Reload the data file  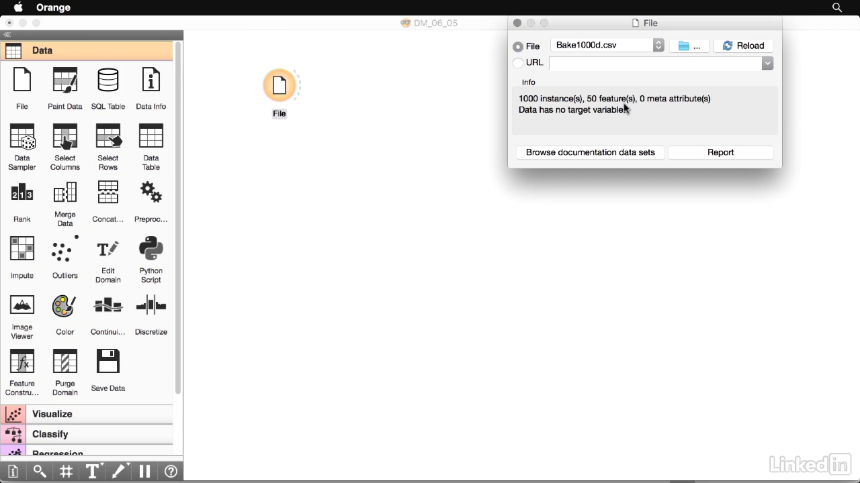tap(743, 46)
